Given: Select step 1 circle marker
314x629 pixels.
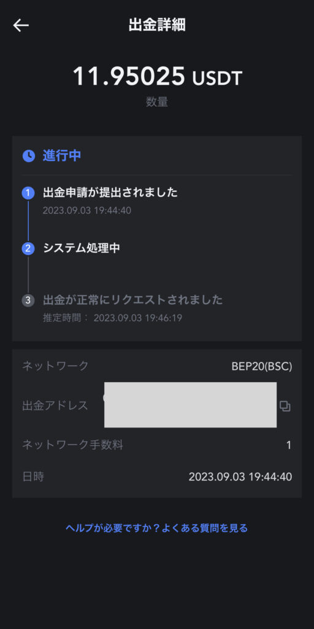Looking at the screenshot, I should [x=28, y=193].
